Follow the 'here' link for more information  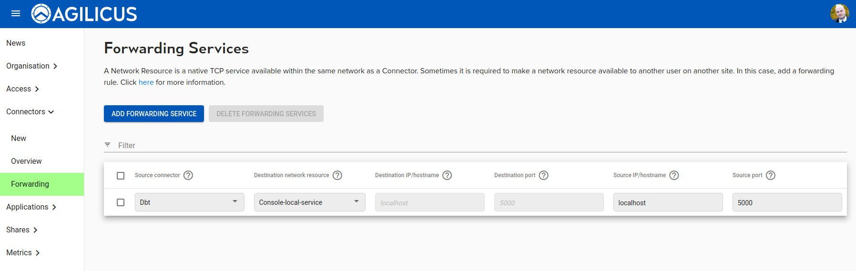(x=146, y=82)
